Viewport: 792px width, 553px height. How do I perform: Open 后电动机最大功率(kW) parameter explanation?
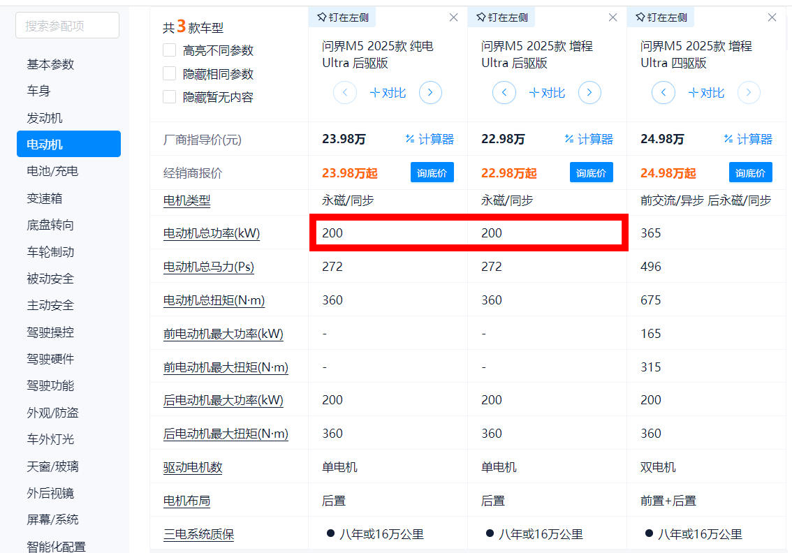[223, 400]
